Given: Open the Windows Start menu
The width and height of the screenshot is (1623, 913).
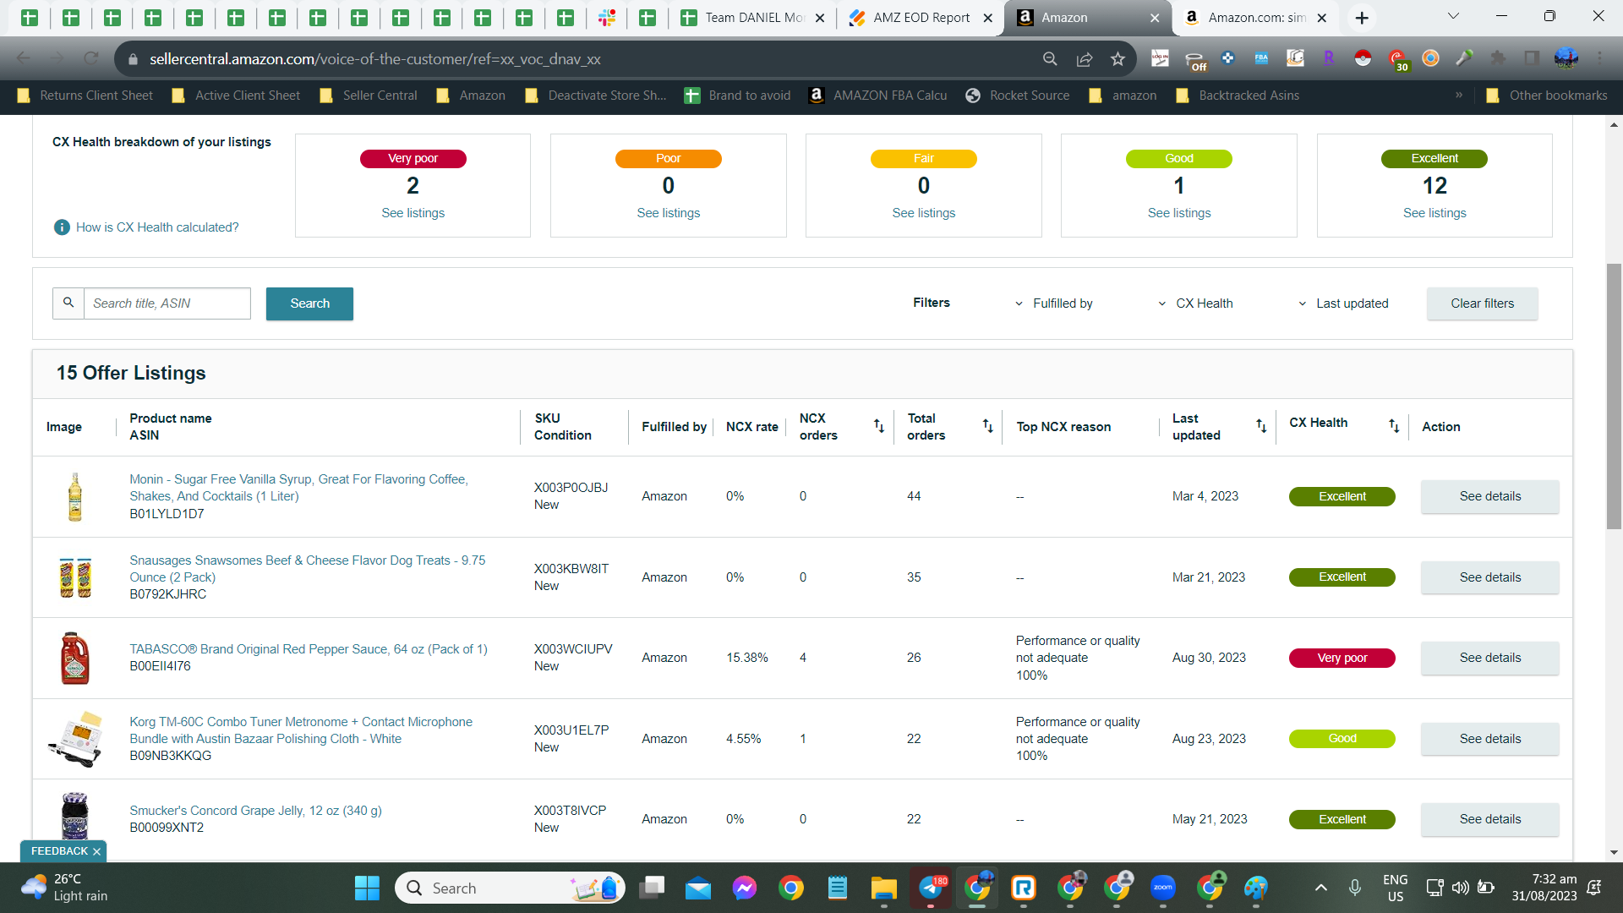Looking at the screenshot, I should [367, 888].
